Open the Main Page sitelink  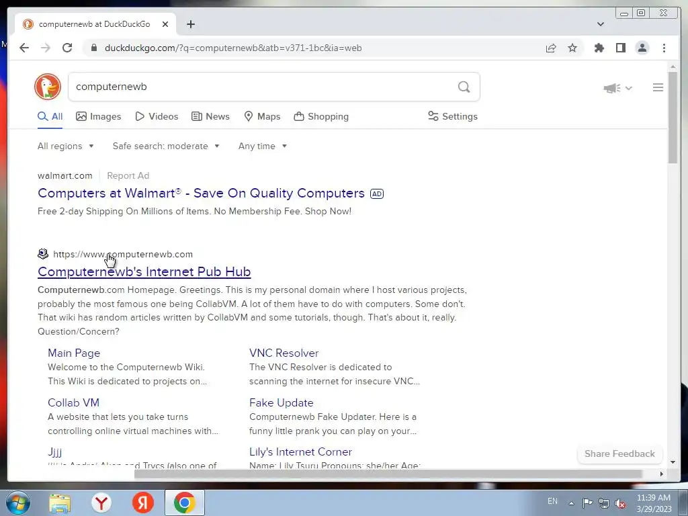[x=74, y=353]
